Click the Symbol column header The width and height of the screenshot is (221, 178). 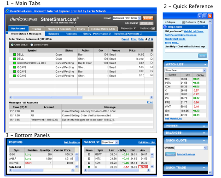32,51
